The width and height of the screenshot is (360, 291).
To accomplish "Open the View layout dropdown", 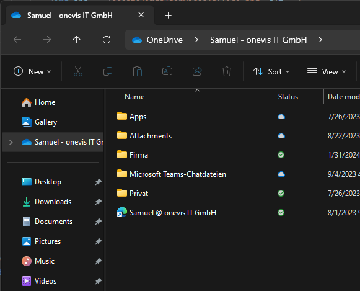I will [327, 72].
